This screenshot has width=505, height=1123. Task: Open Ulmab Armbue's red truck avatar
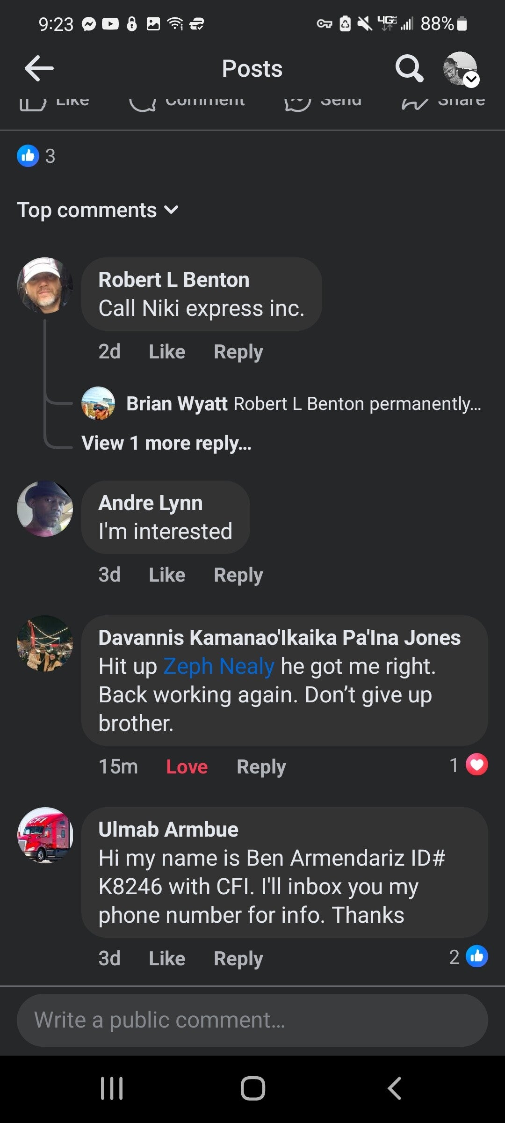coord(45,835)
